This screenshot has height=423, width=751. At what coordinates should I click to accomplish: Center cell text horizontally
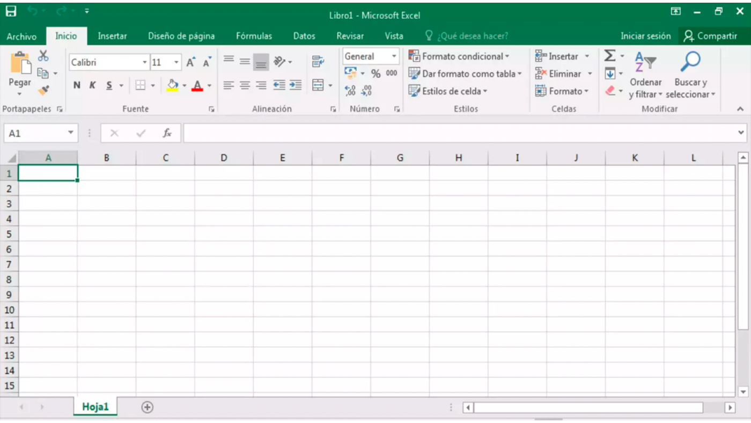tap(245, 85)
